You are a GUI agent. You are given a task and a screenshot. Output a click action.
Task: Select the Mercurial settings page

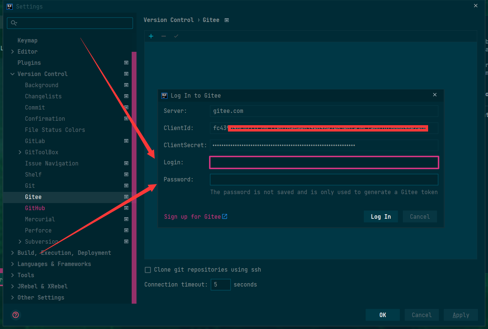40,219
